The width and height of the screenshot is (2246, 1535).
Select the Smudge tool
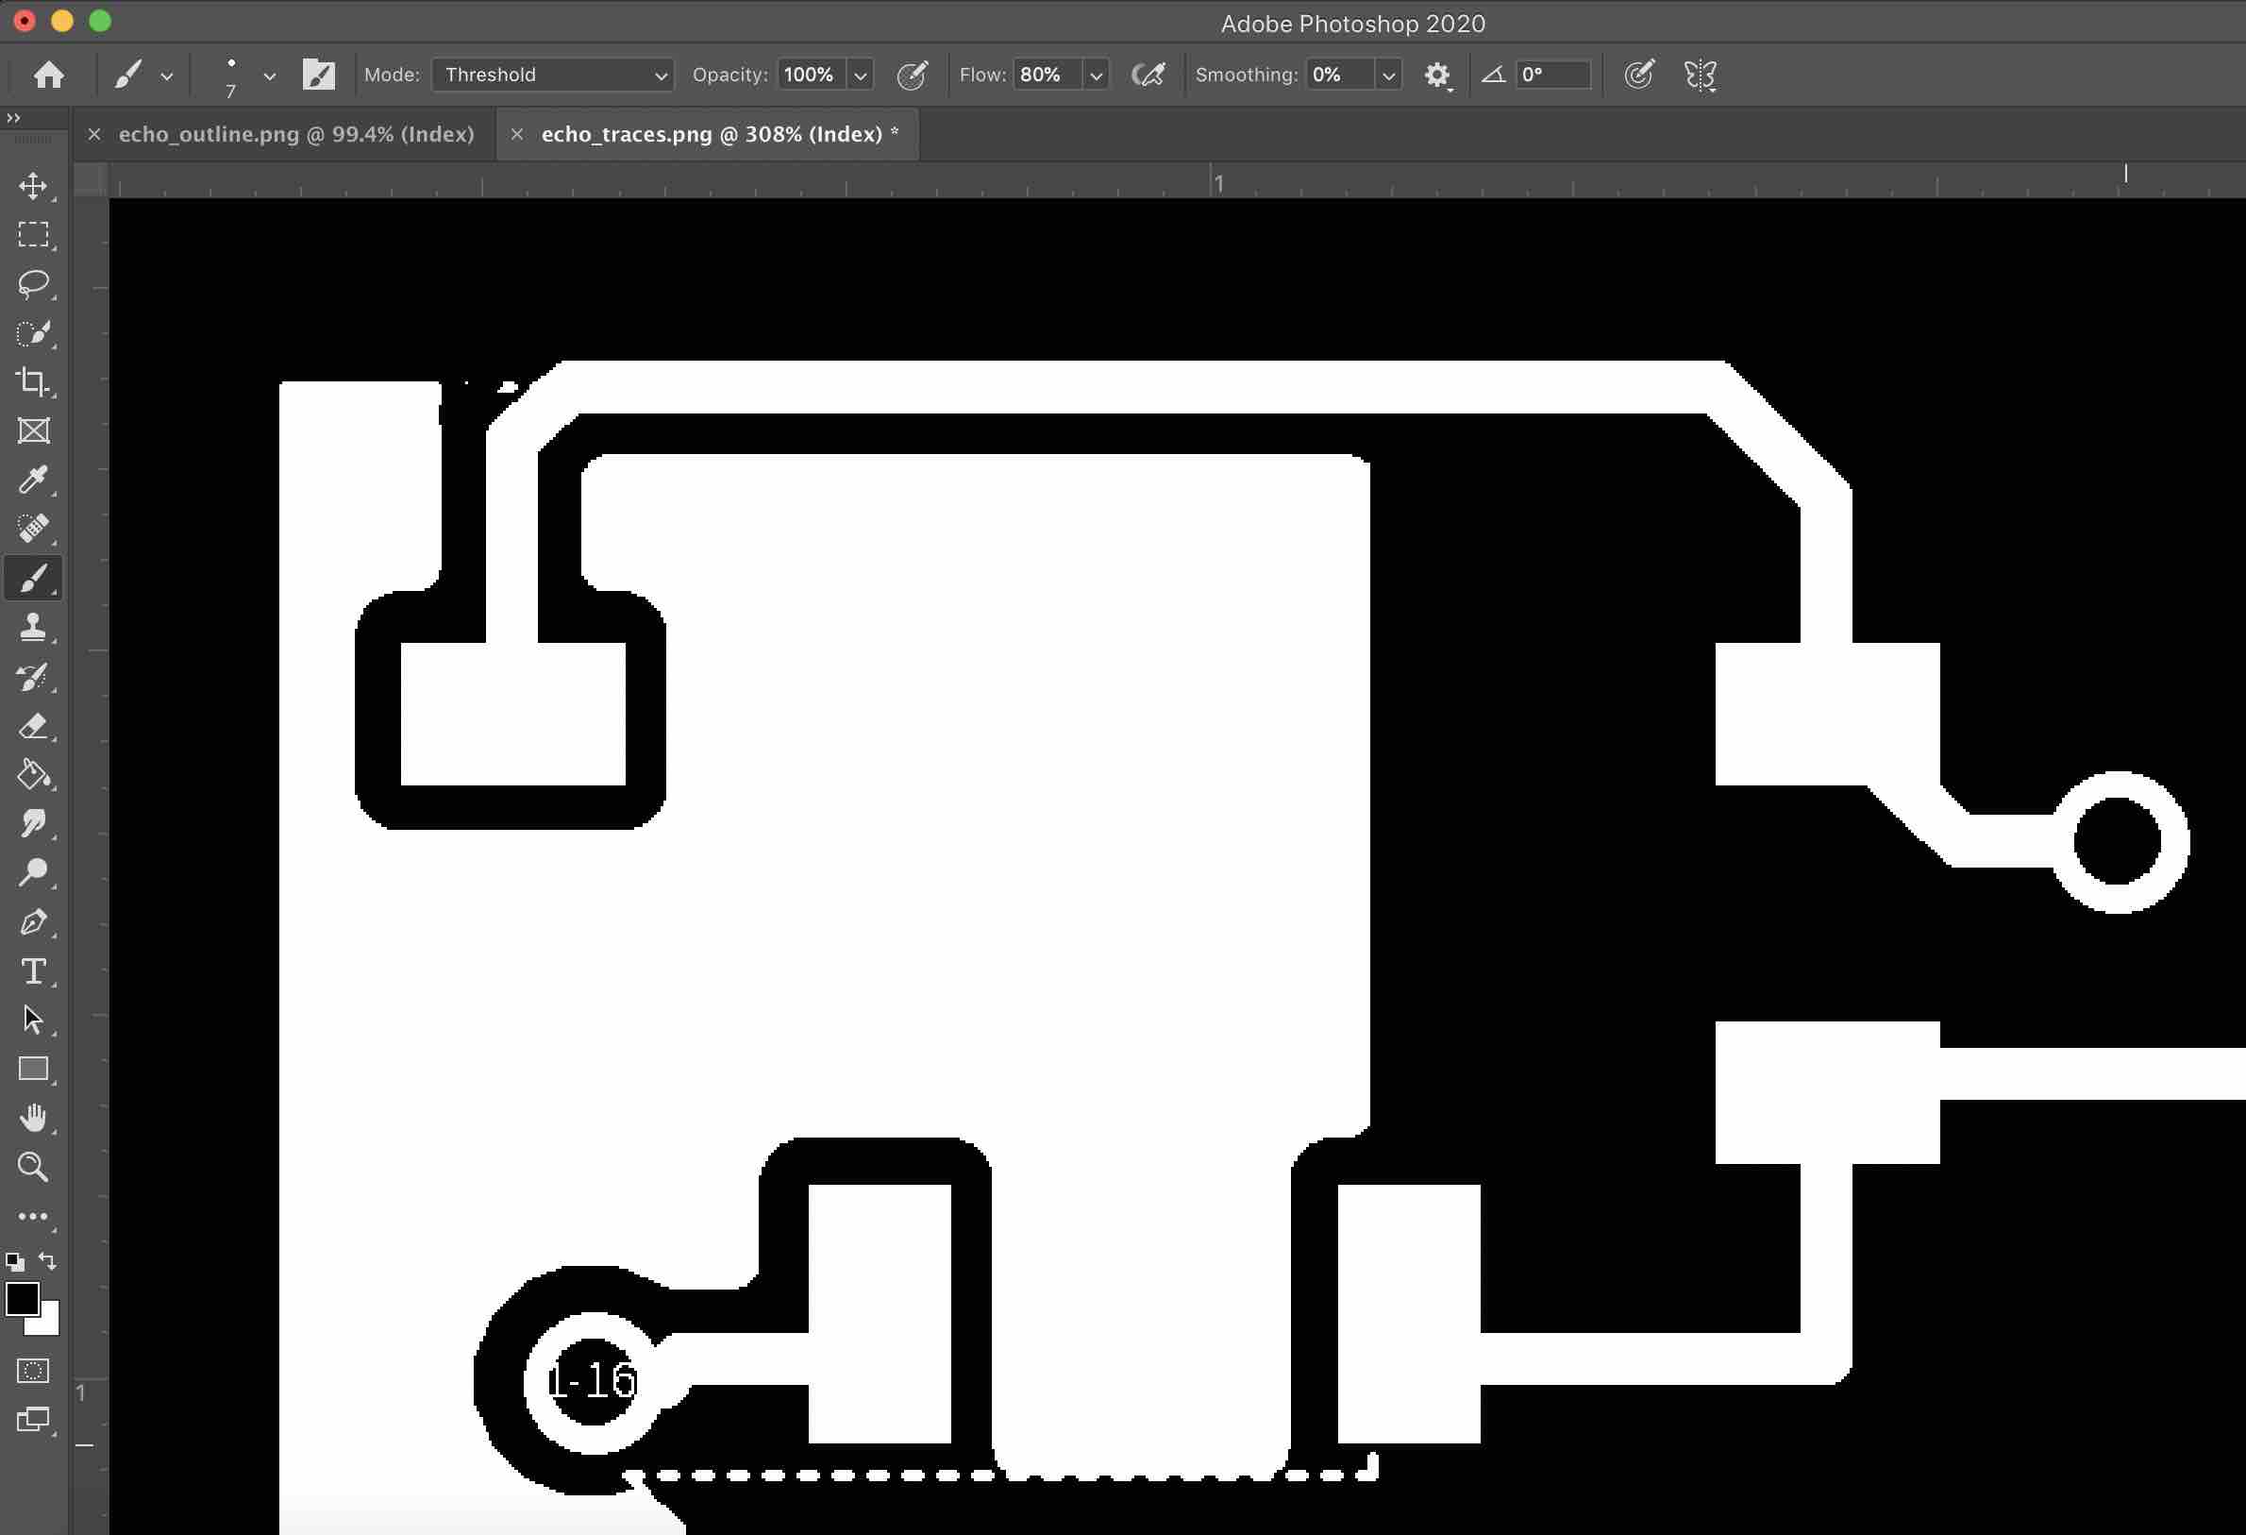pos(34,823)
